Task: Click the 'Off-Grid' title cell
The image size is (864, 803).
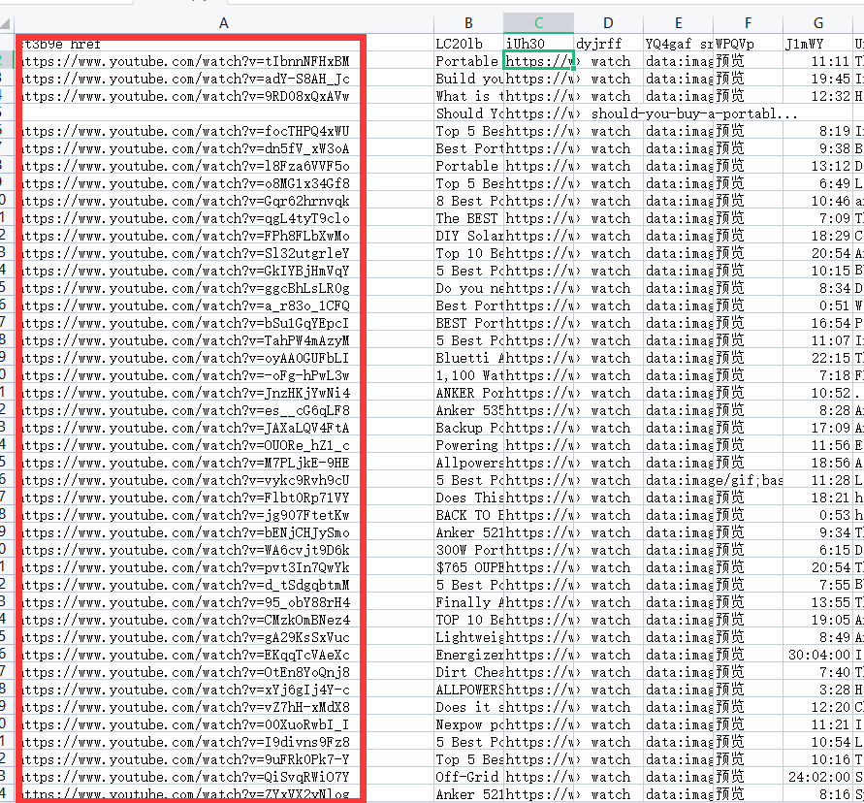Action: coord(468,777)
